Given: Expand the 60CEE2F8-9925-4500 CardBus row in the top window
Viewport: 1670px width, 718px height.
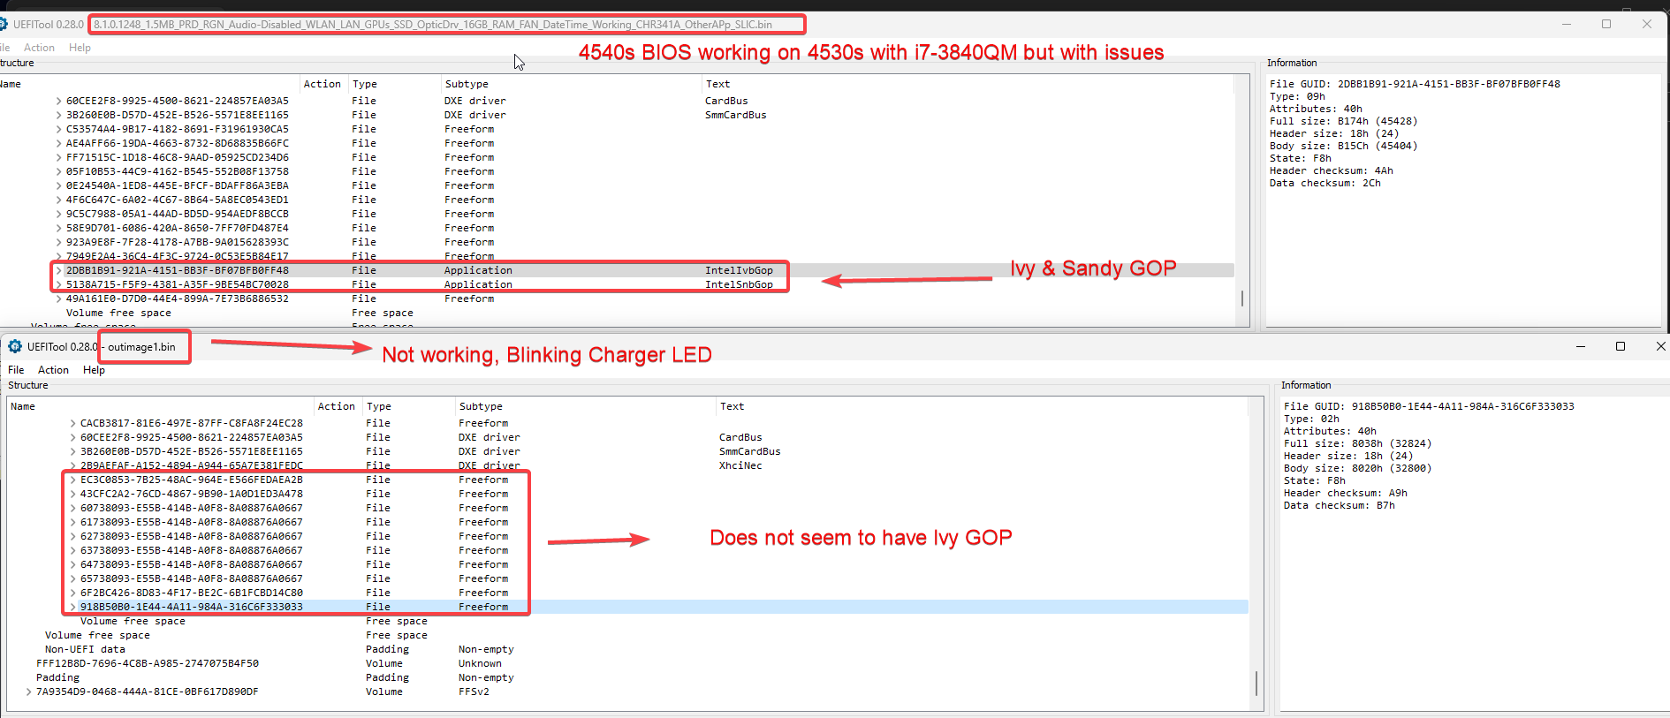Looking at the screenshot, I should 59,101.
